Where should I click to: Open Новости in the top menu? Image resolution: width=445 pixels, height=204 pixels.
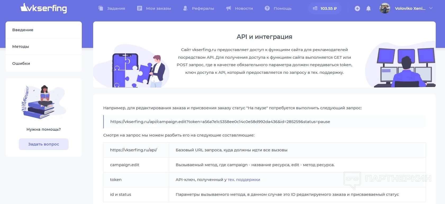[x=244, y=8]
